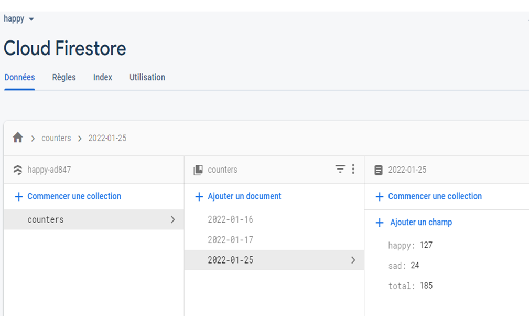Open the Index tab
This screenshot has width=529, height=316.
[103, 77]
